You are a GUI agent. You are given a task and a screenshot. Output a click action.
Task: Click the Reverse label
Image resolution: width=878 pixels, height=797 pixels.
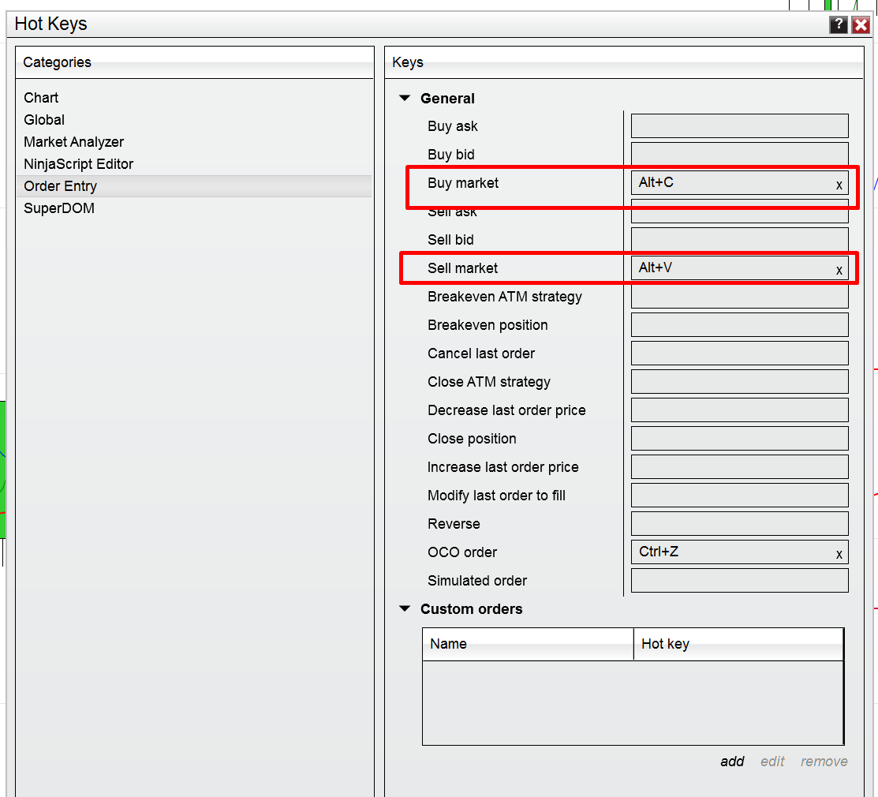click(x=454, y=524)
